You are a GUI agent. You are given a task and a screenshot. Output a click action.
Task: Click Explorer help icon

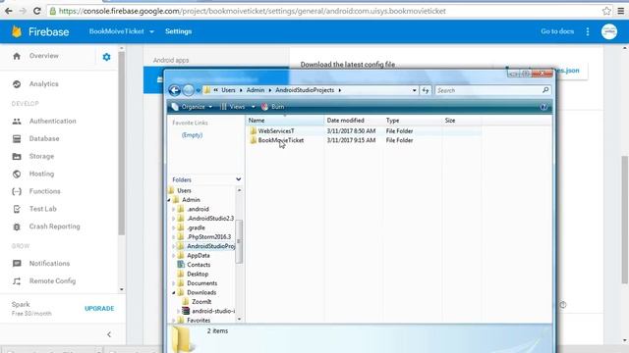(543, 107)
